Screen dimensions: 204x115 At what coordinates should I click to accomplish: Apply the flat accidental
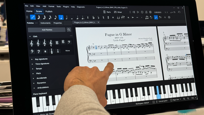coord(99,18)
